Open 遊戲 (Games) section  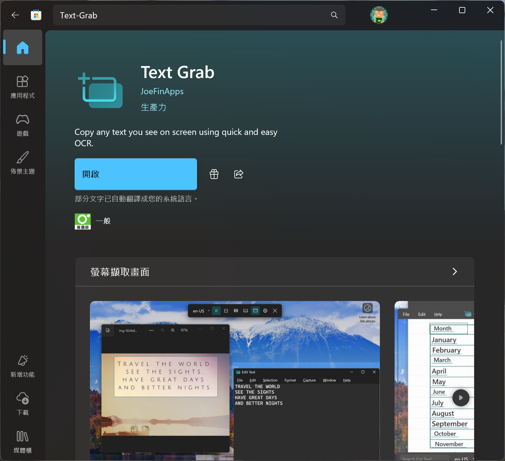tap(23, 125)
